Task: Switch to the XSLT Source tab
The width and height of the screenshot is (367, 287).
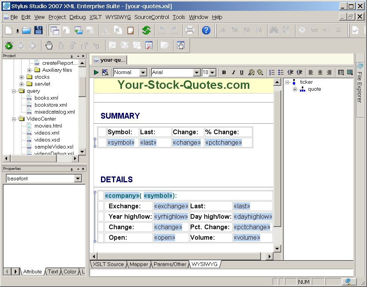Action: [108, 264]
